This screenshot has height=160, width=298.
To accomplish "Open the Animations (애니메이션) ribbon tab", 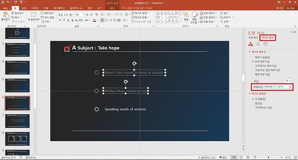I will [x=59, y=8].
